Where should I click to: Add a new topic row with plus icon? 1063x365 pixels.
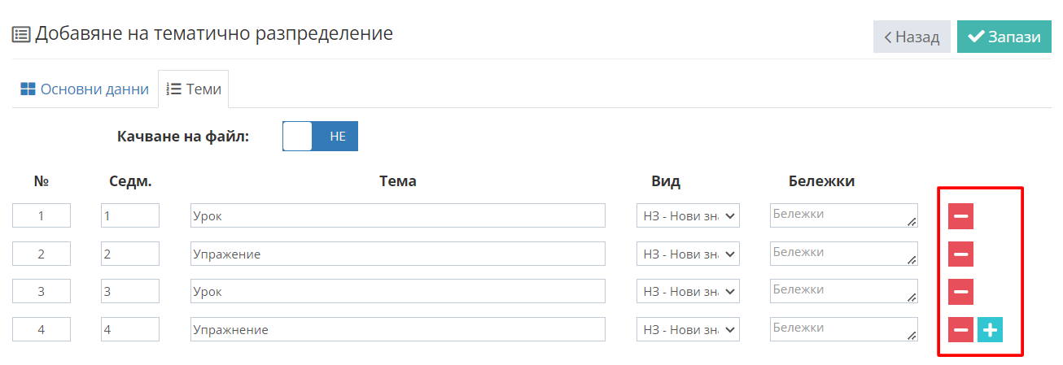(x=990, y=329)
